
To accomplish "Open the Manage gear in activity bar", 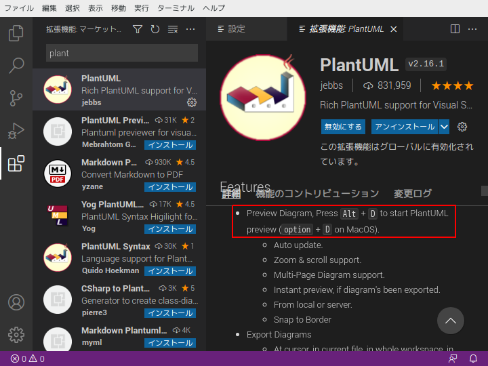I will tap(16, 335).
